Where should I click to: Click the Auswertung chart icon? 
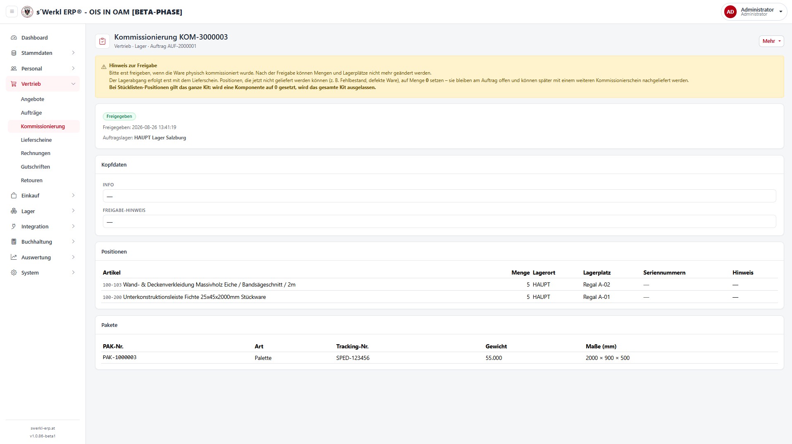coord(14,257)
